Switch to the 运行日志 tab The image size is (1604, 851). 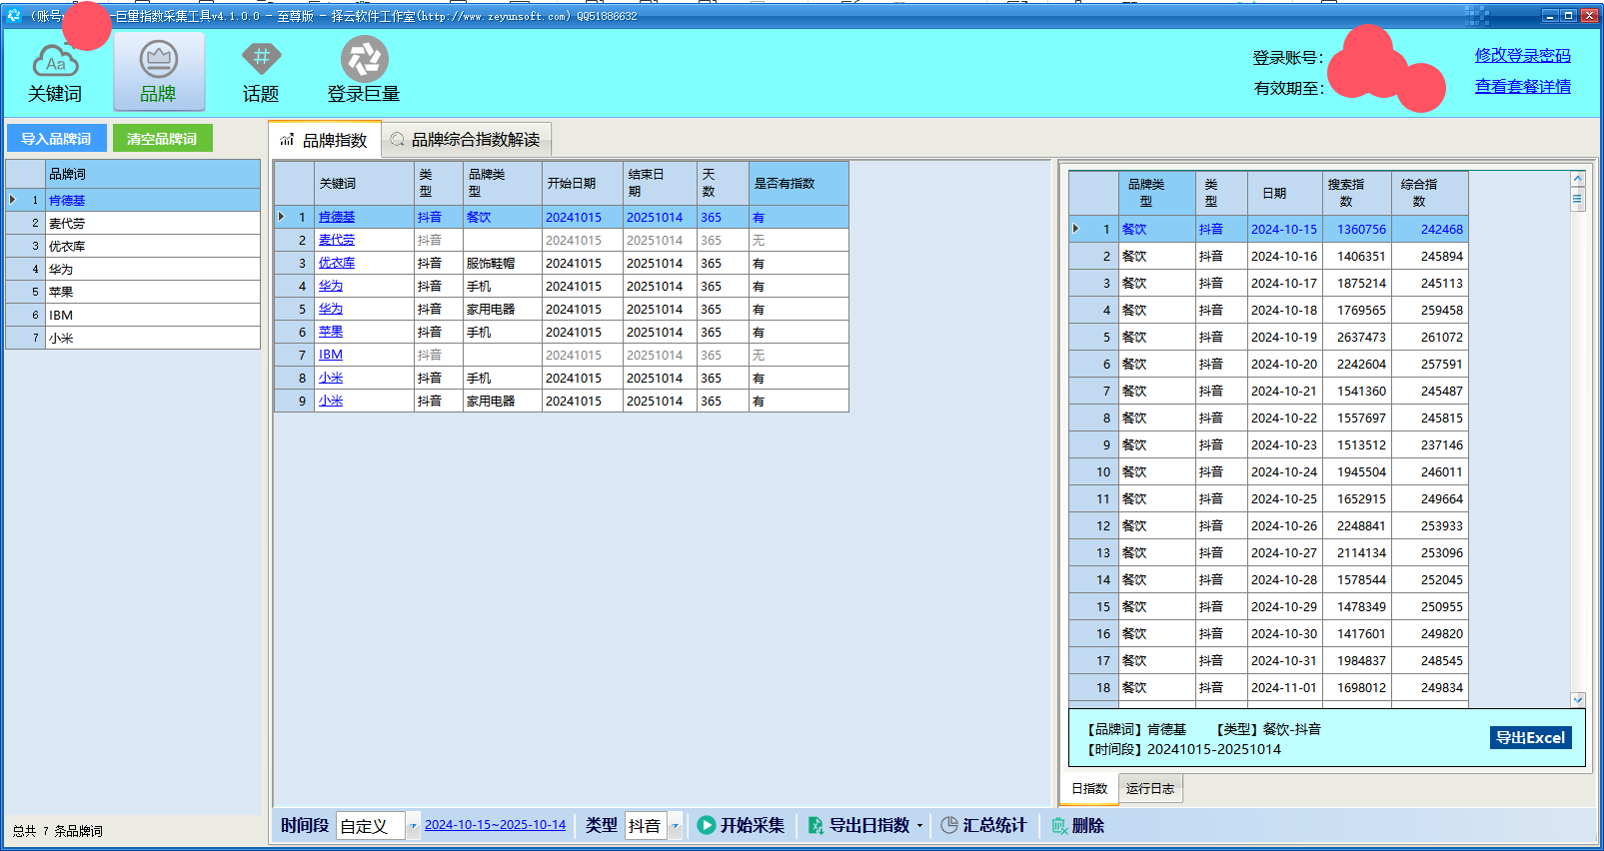coord(1149,789)
